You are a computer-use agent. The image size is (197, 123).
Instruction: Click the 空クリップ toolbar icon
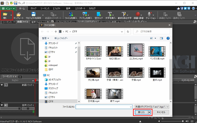(98, 15)
